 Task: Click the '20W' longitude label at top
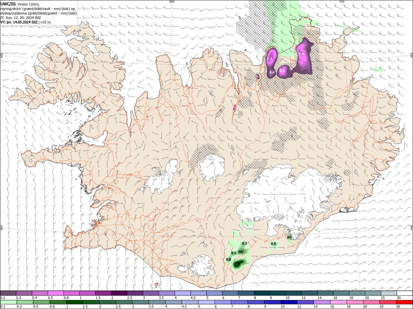click(x=172, y=1)
